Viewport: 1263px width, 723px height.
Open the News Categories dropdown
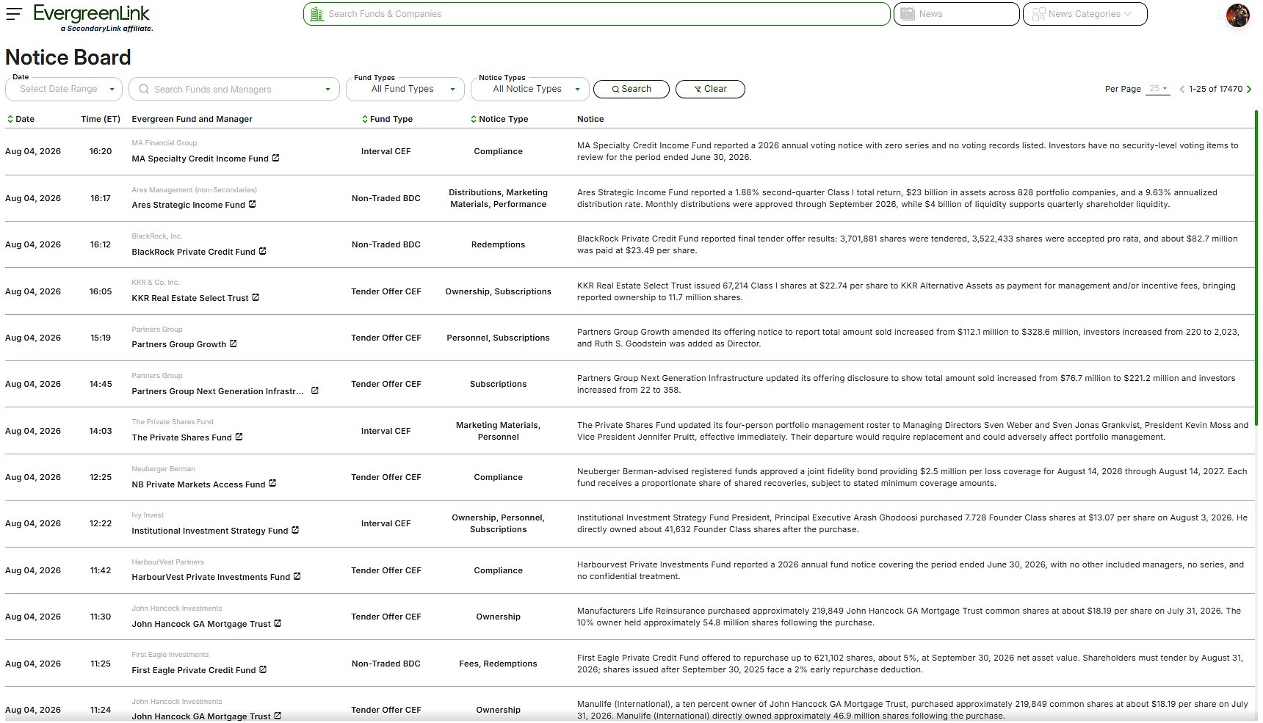[1085, 14]
